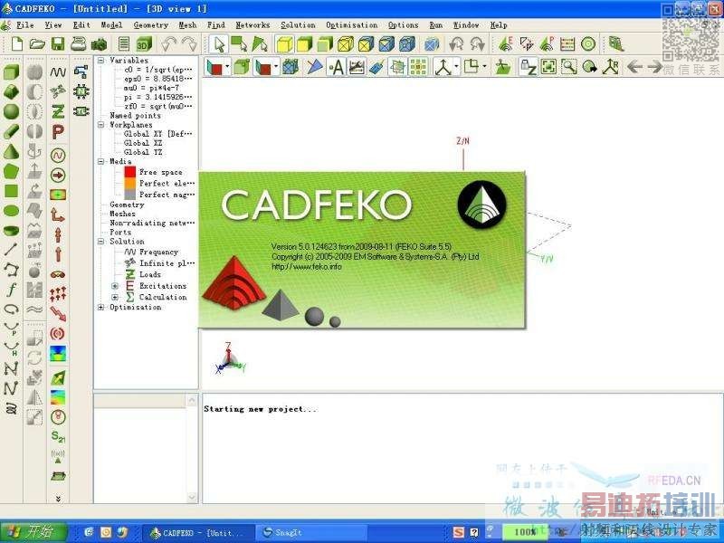Collapse the Variables tree node
Image resolution: width=724 pixels, height=543 pixels.
(101, 60)
